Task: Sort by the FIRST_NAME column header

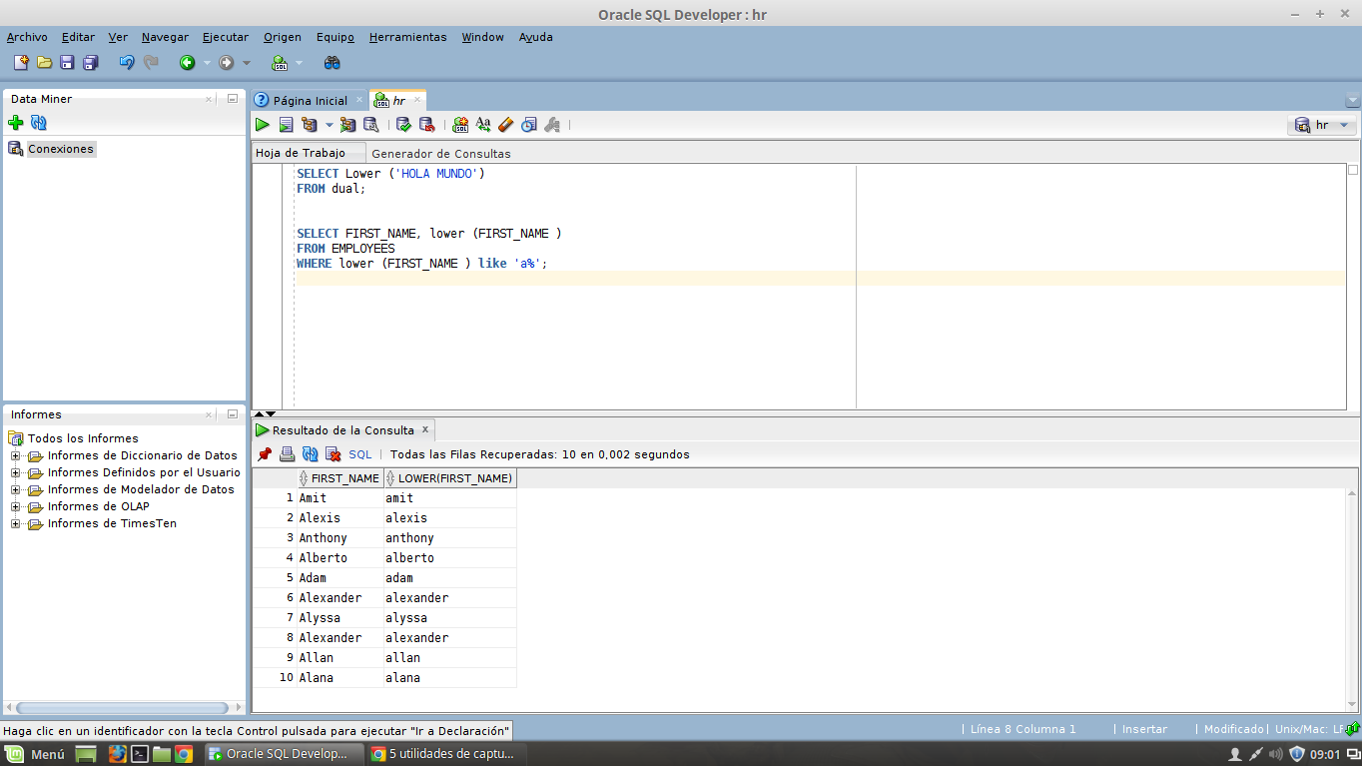Action: tap(344, 478)
